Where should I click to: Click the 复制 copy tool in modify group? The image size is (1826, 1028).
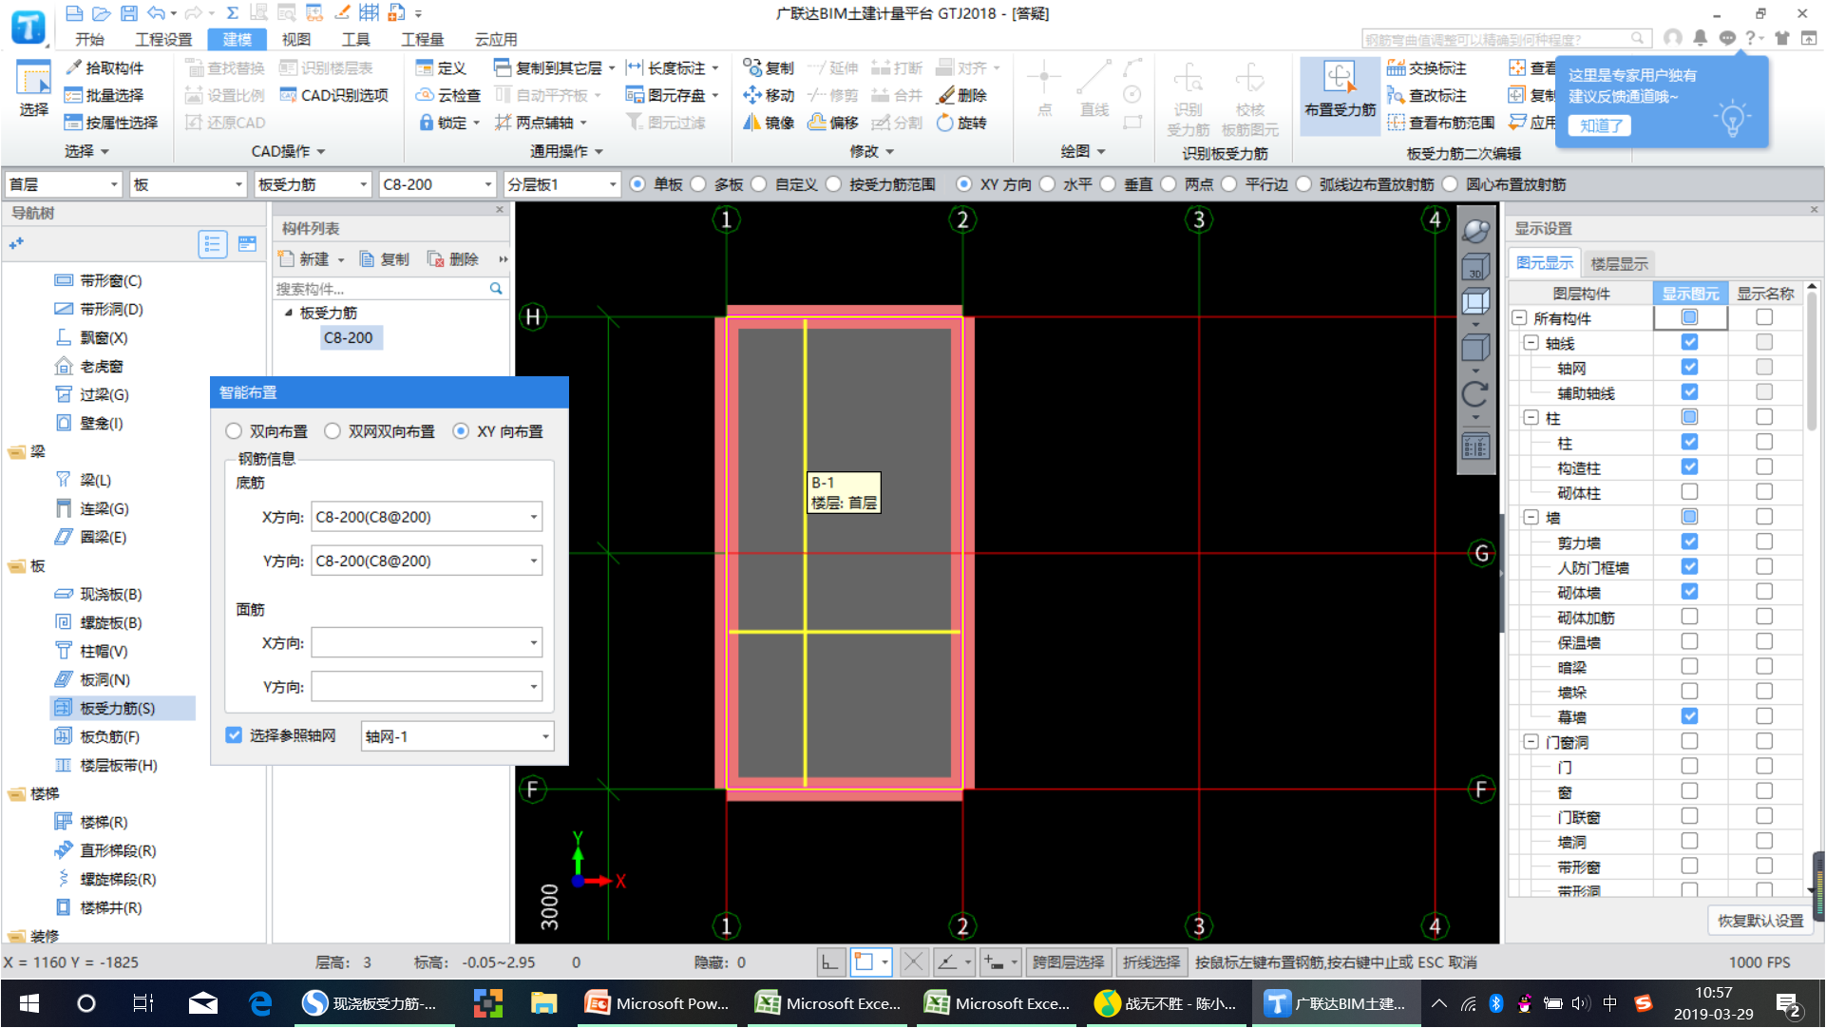769,67
